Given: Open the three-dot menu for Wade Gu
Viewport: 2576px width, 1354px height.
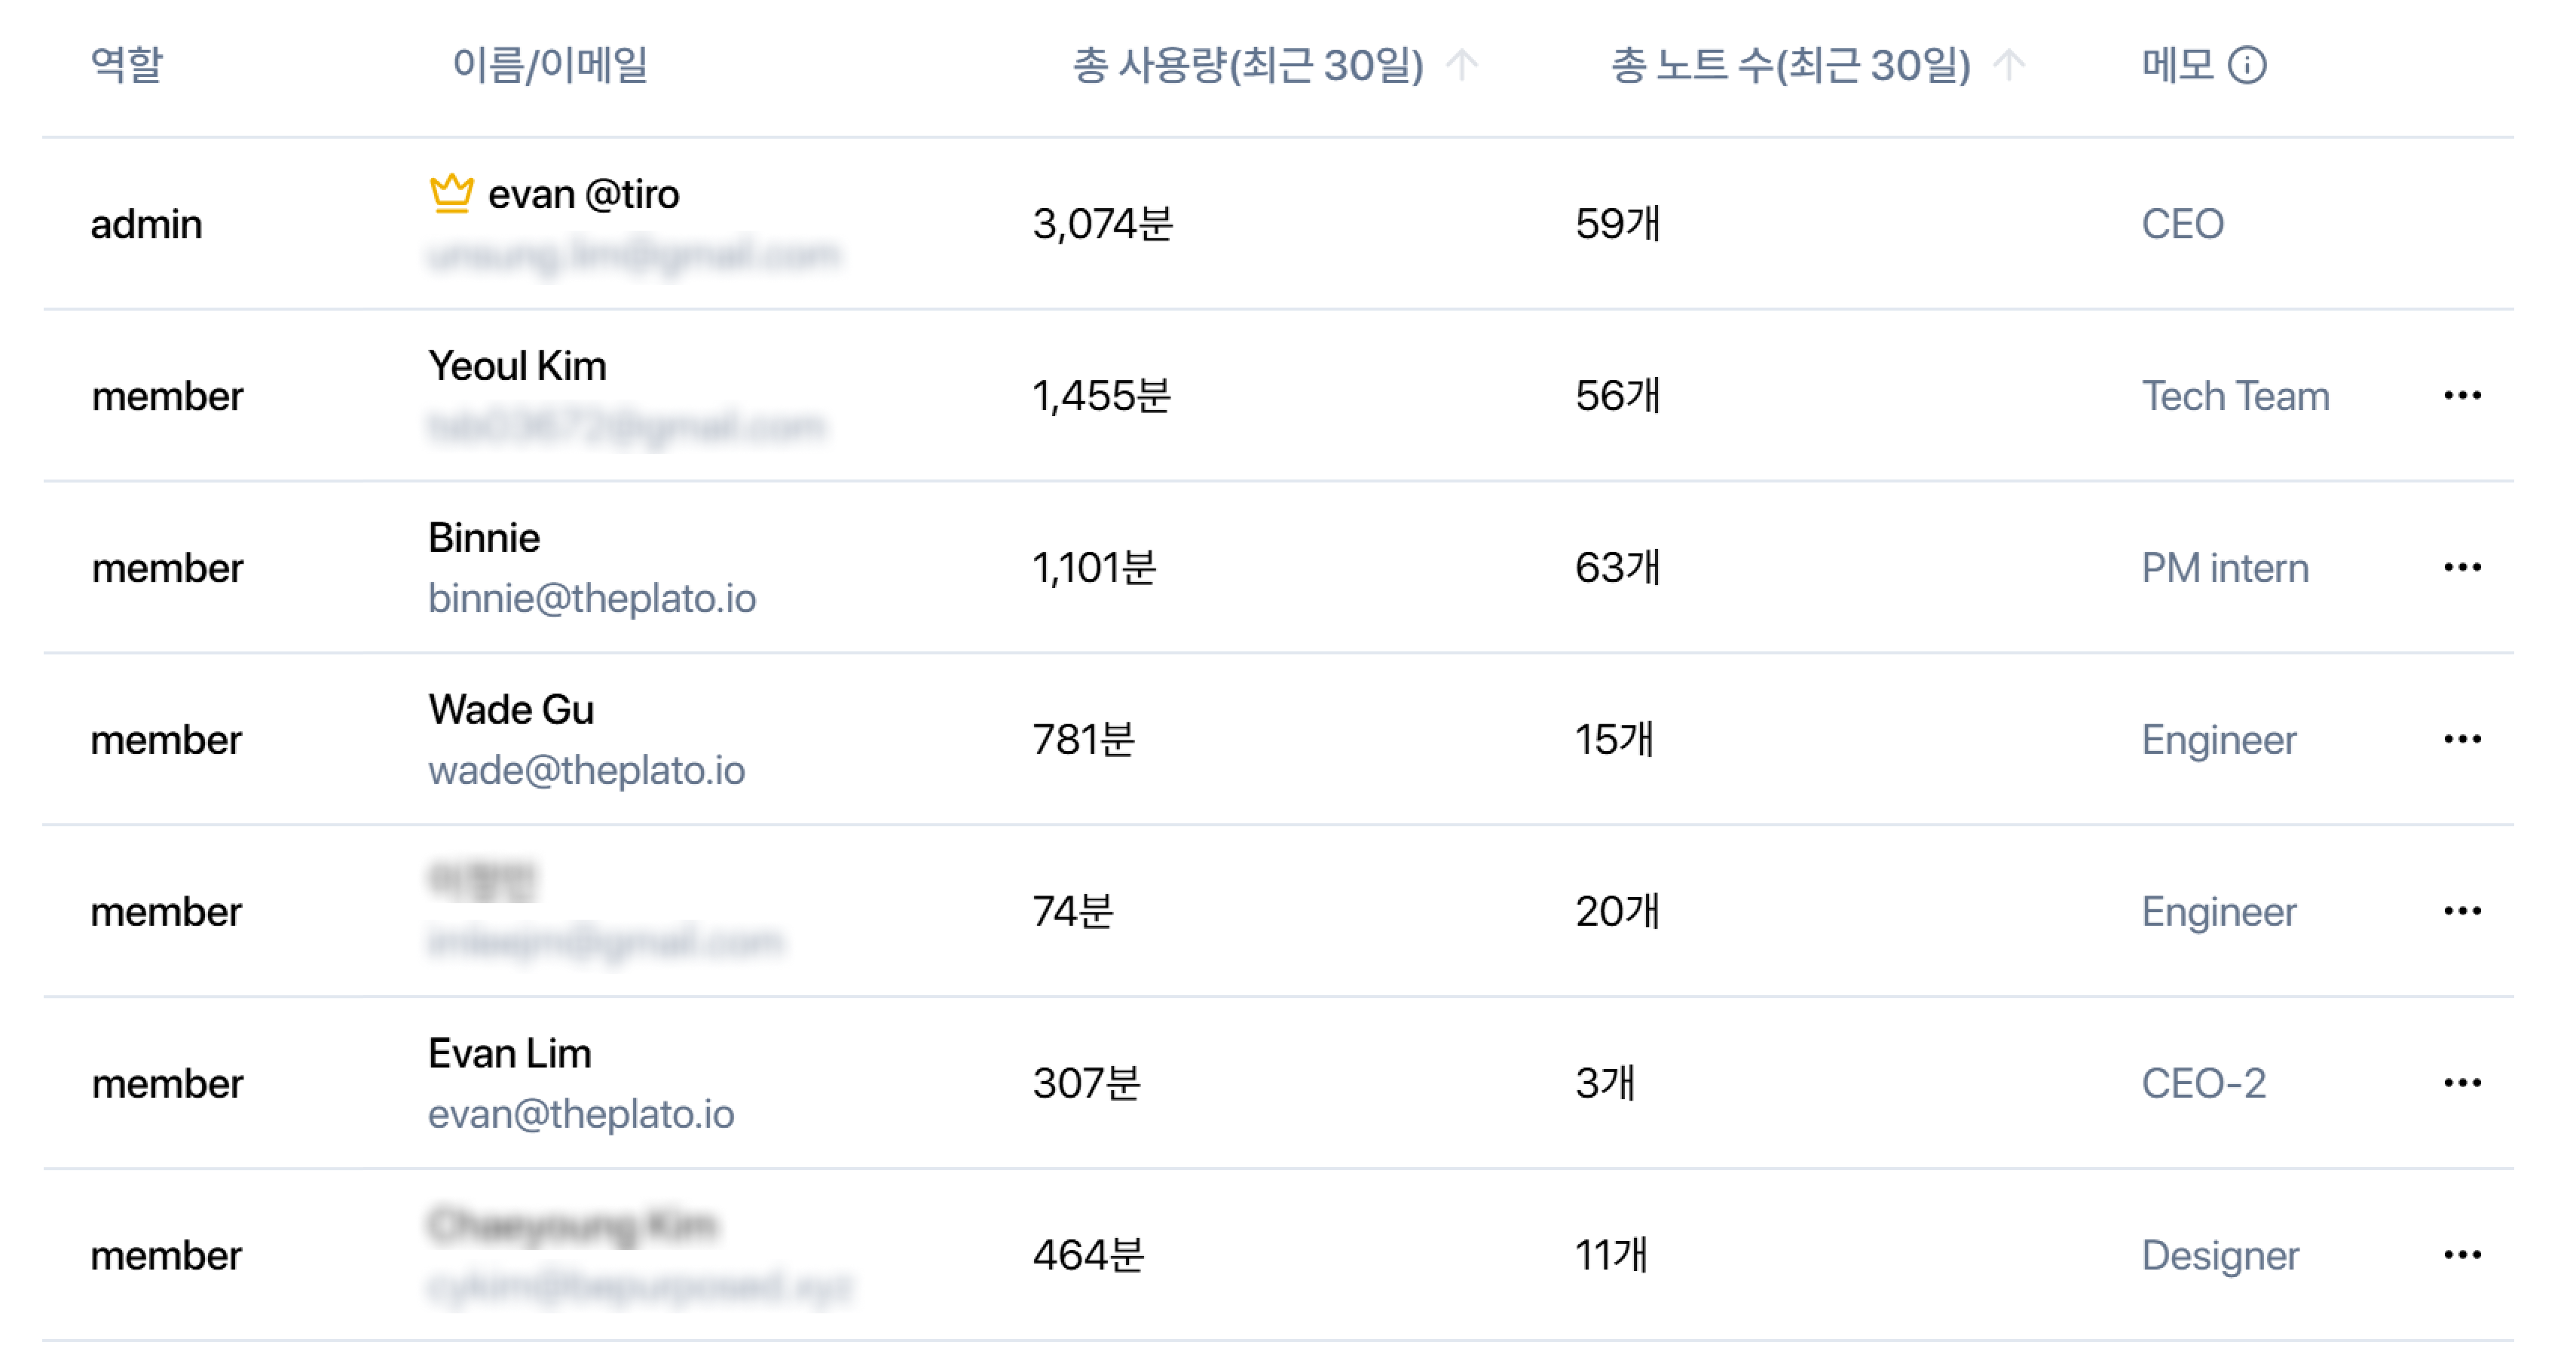Looking at the screenshot, I should coord(2461,740).
